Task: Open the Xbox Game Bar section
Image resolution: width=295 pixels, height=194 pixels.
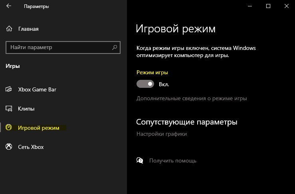Action: (x=37, y=89)
